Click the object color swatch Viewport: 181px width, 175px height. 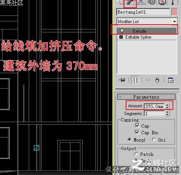(174, 12)
